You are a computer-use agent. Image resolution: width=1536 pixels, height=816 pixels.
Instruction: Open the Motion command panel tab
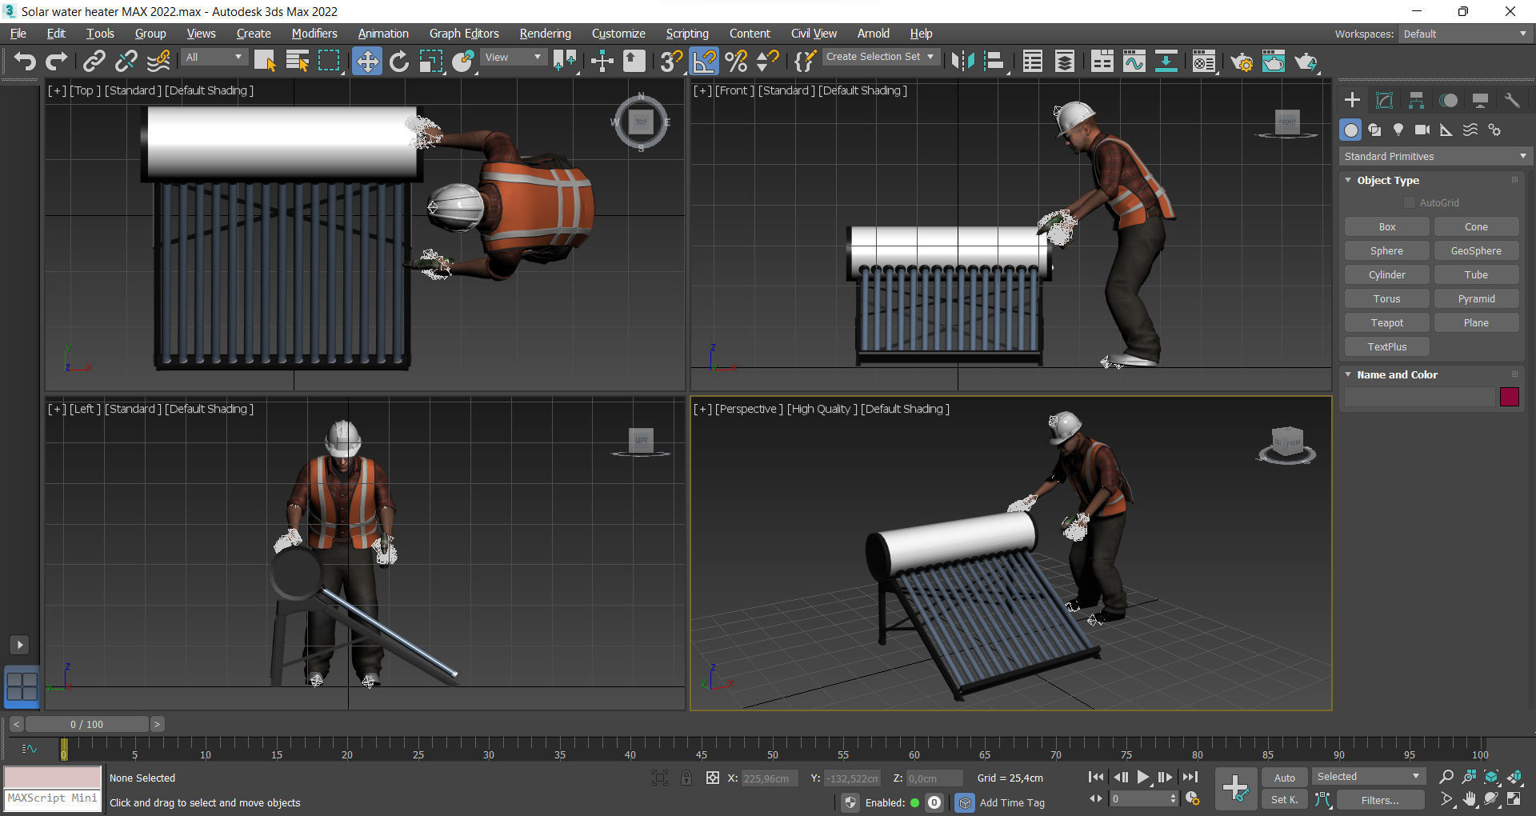pyautogui.click(x=1448, y=100)
